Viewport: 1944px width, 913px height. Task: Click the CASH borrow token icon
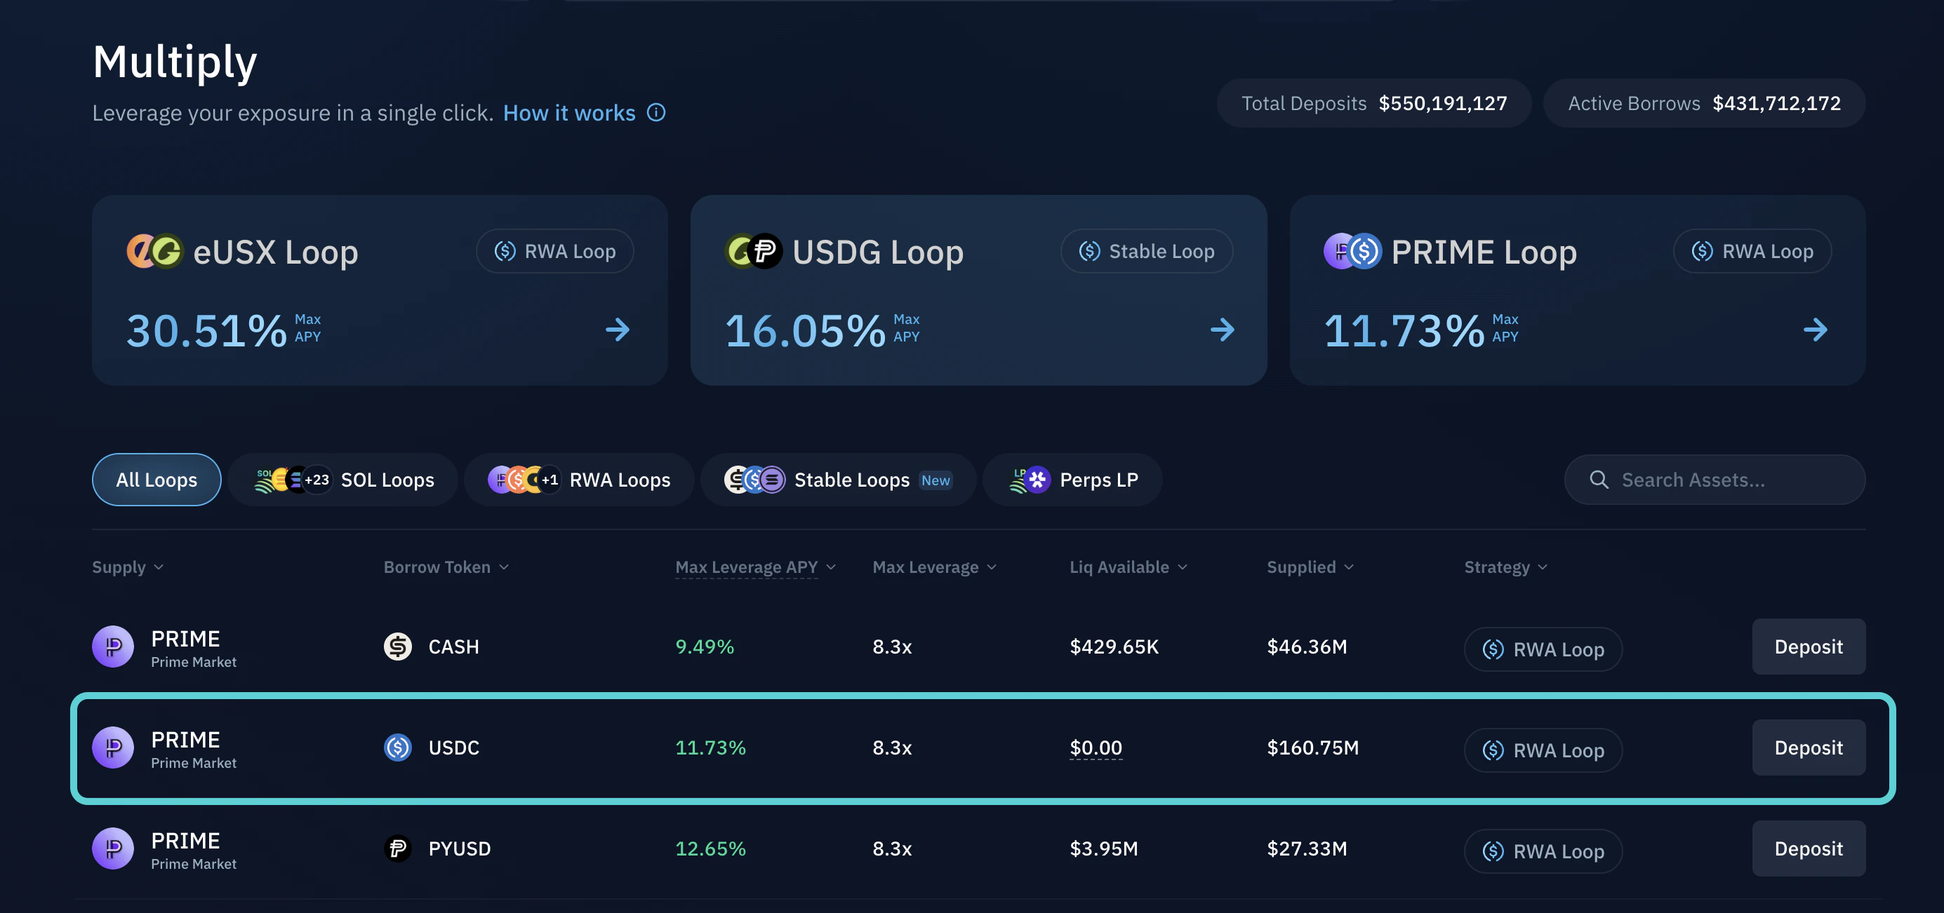398,647
